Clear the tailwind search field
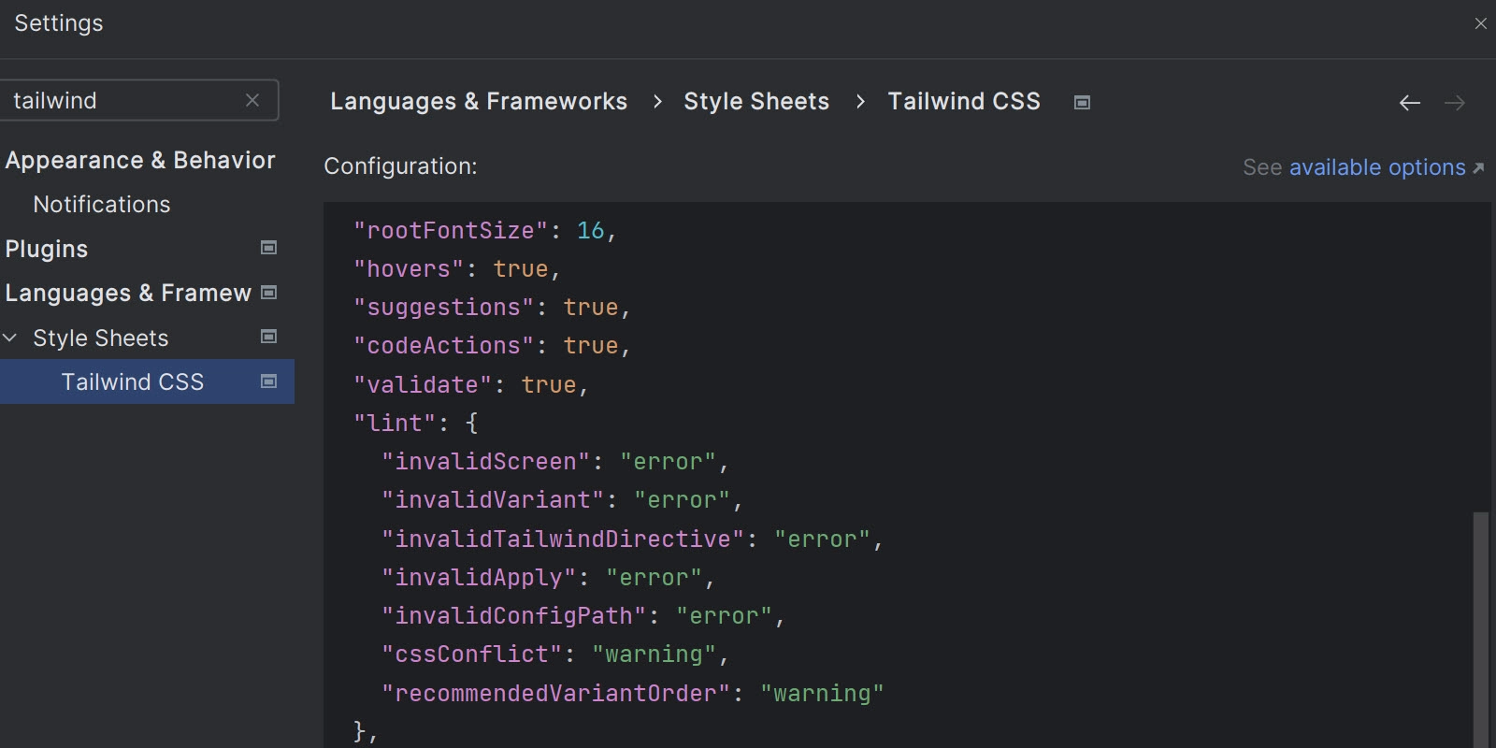 (252, 100)
